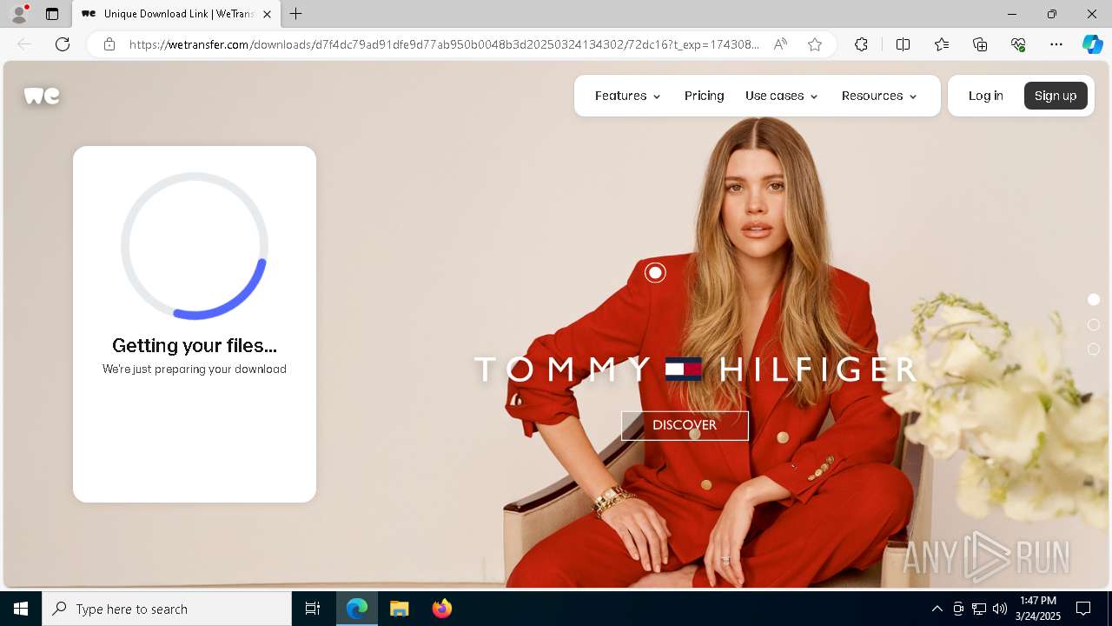Open the Windows Start menu

click(x=21, y=609)
